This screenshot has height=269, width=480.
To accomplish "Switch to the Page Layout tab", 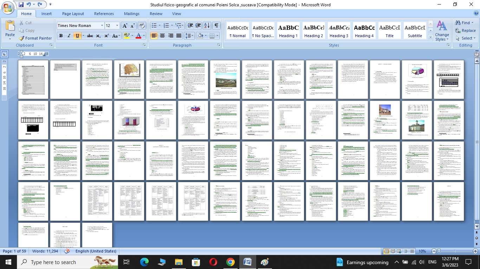I will click(73, 14).
